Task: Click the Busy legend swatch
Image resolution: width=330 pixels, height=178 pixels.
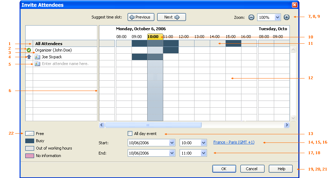Action: [x=30, y=141]
